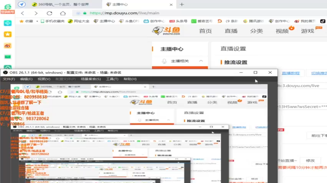Open the yellow star favorites sidebar icon
The image size is (327, 183).
(7, 34)
